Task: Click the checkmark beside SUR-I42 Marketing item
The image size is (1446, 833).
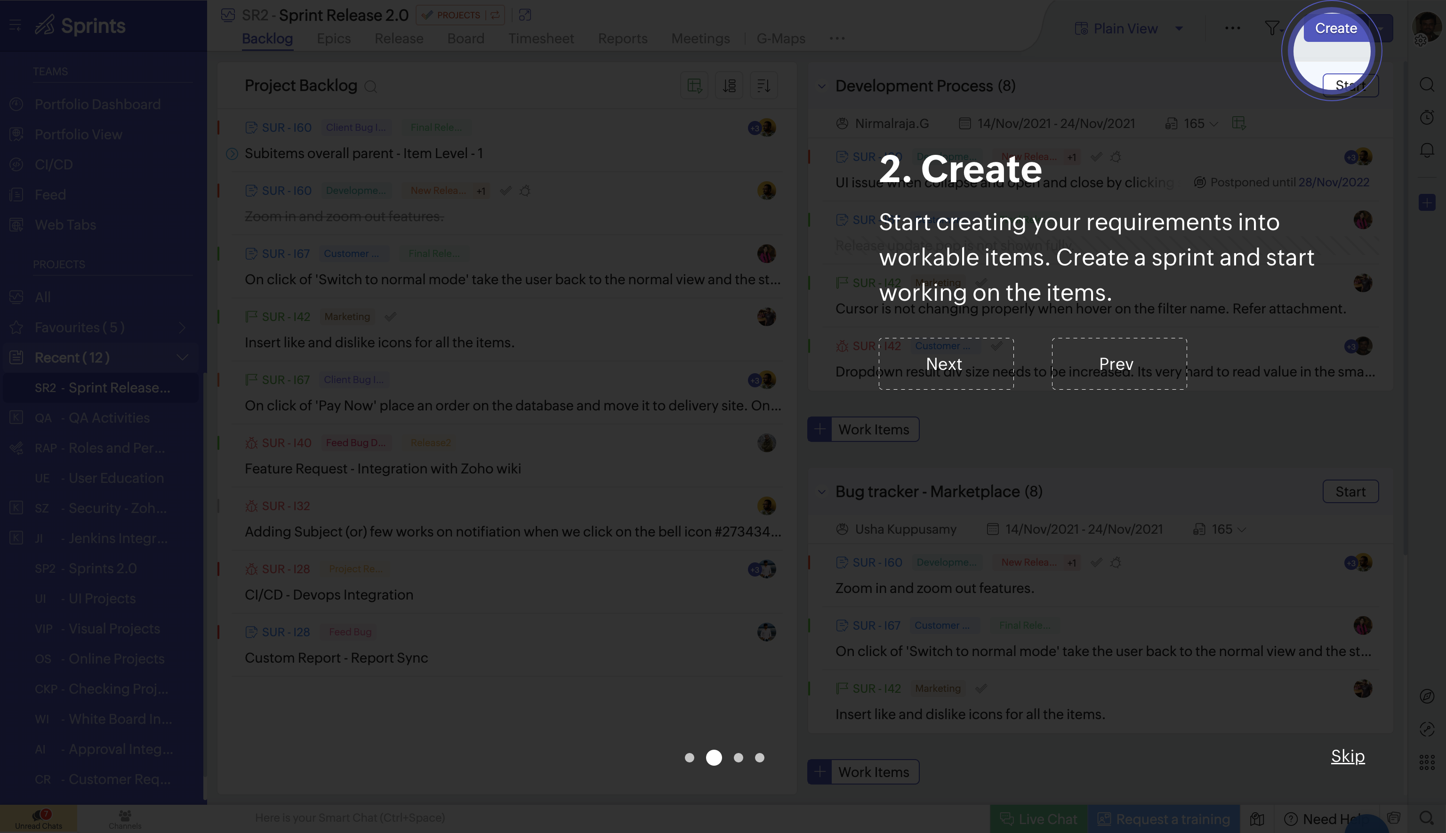Action: point(392,316)
